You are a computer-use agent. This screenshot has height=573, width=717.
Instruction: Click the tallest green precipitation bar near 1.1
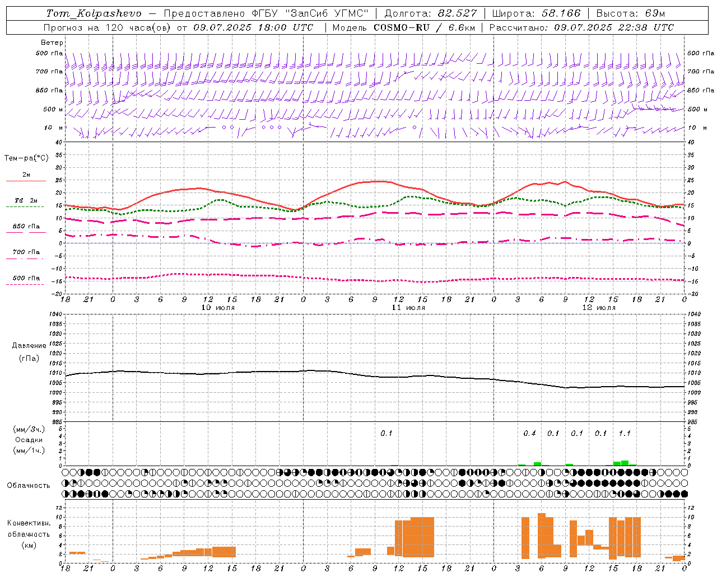[625, 463]
